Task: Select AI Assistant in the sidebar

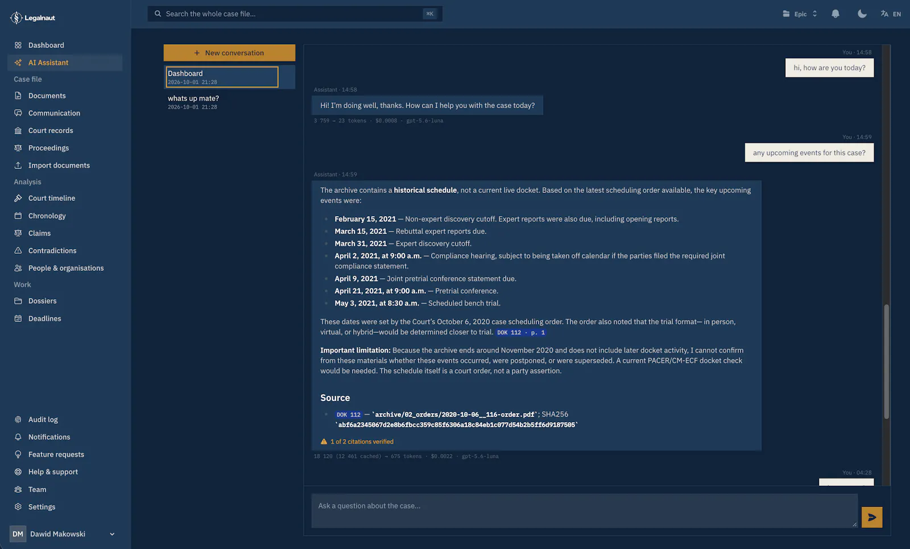Action: (x=65, y=63)
